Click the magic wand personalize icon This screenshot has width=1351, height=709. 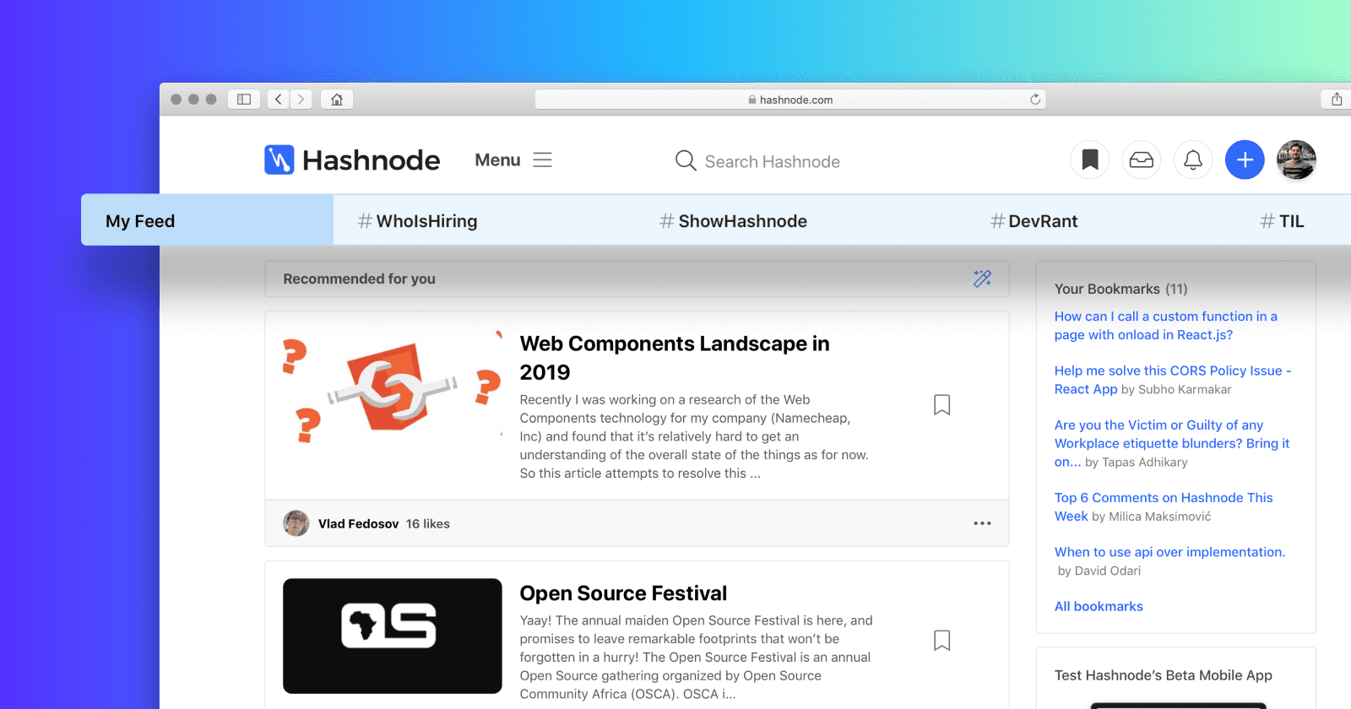tap(982, 279)
